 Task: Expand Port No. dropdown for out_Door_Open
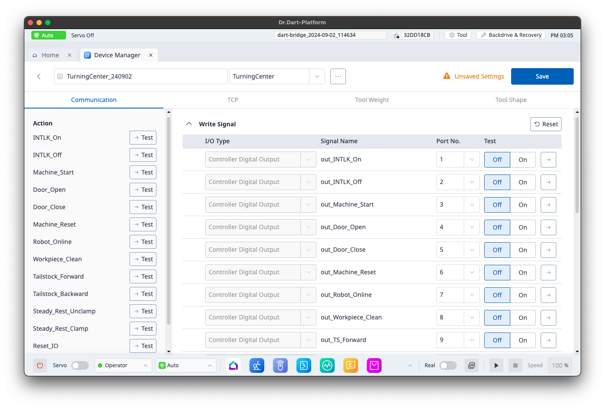[472, 227]
